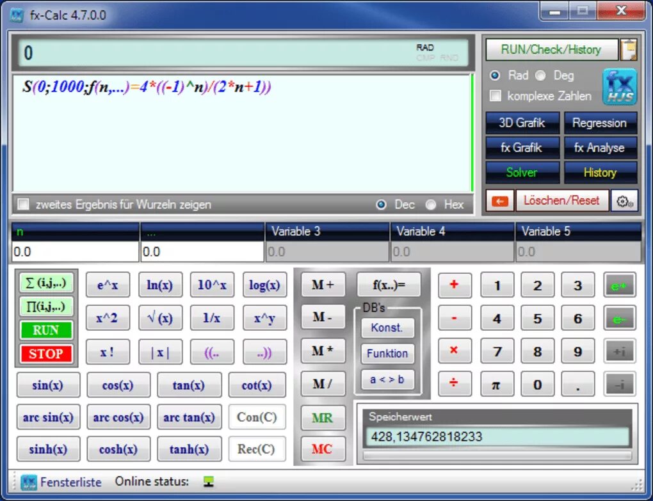Click the f(x..)= button

pos(389,285)
